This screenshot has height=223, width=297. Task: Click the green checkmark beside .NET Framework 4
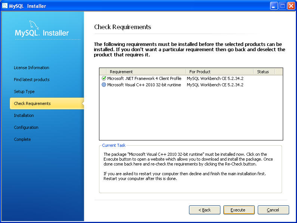click(104, 78)
